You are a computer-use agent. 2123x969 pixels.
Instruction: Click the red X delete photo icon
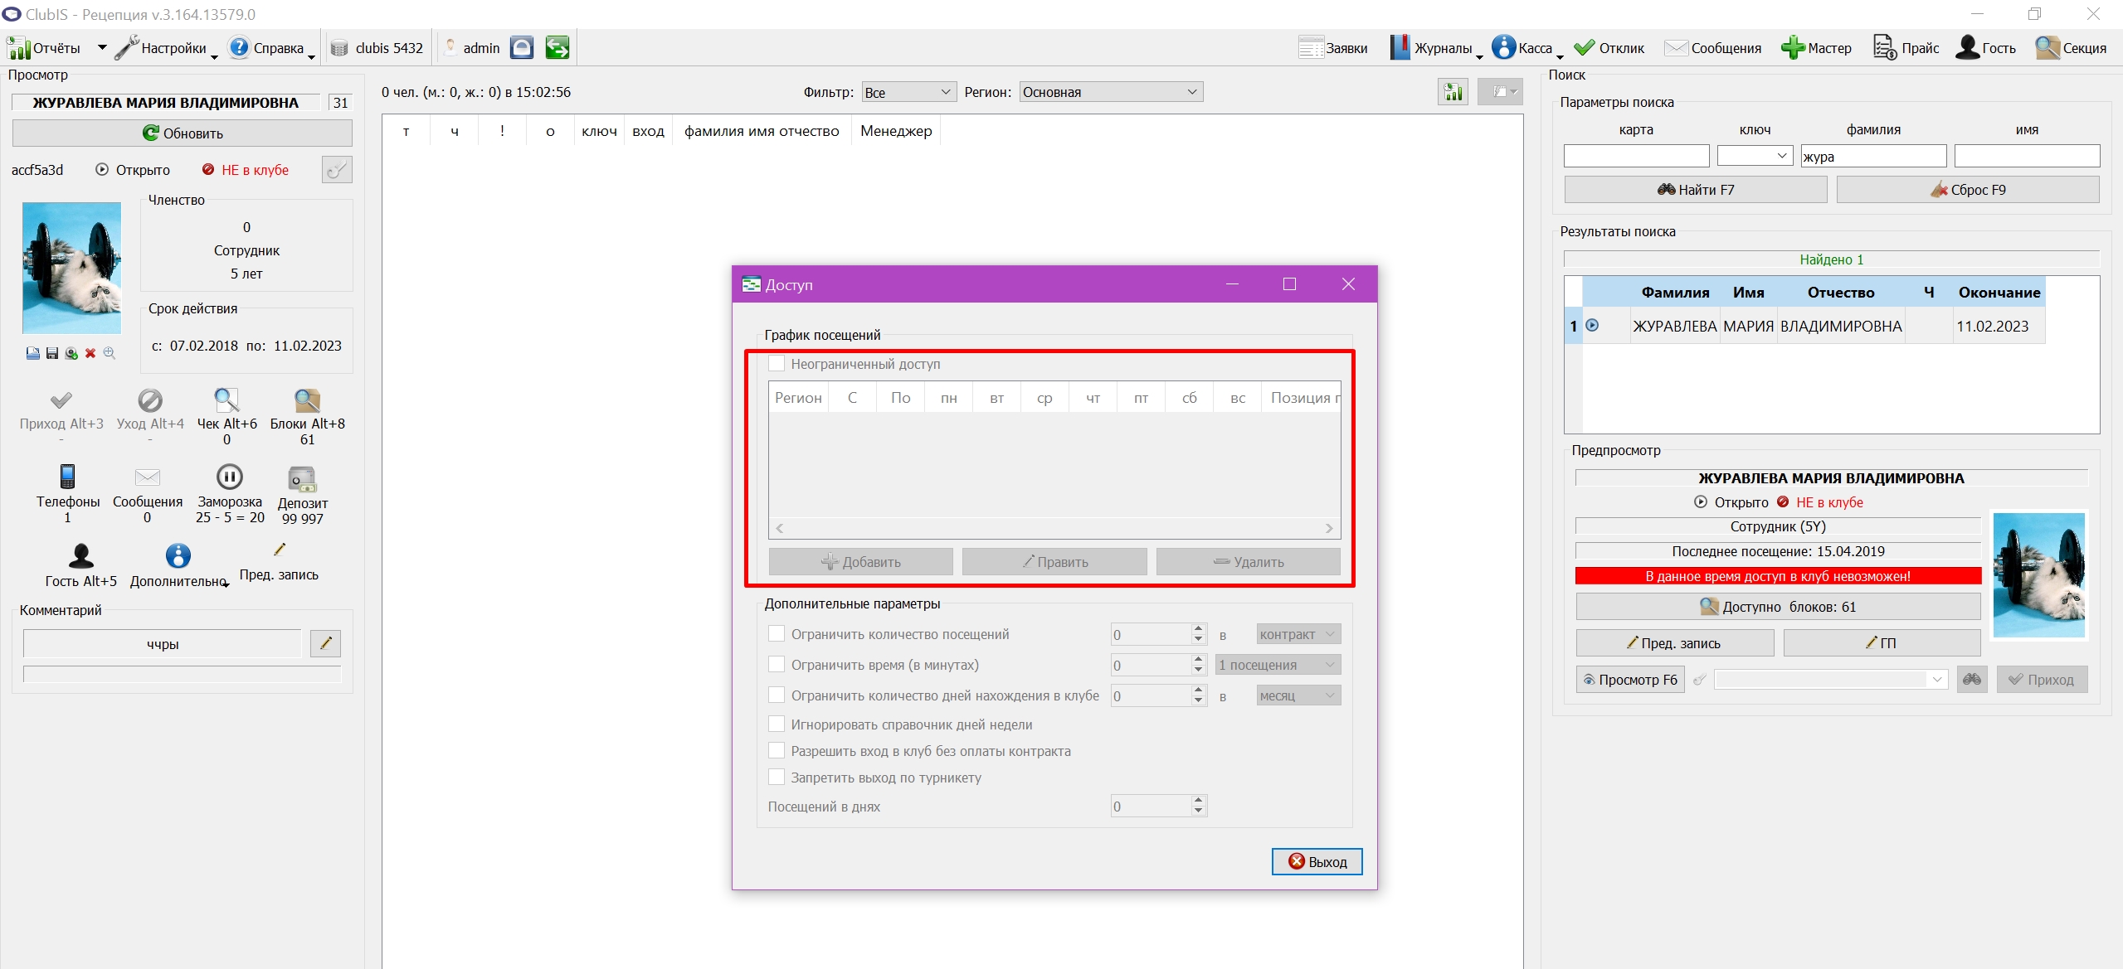90,353
